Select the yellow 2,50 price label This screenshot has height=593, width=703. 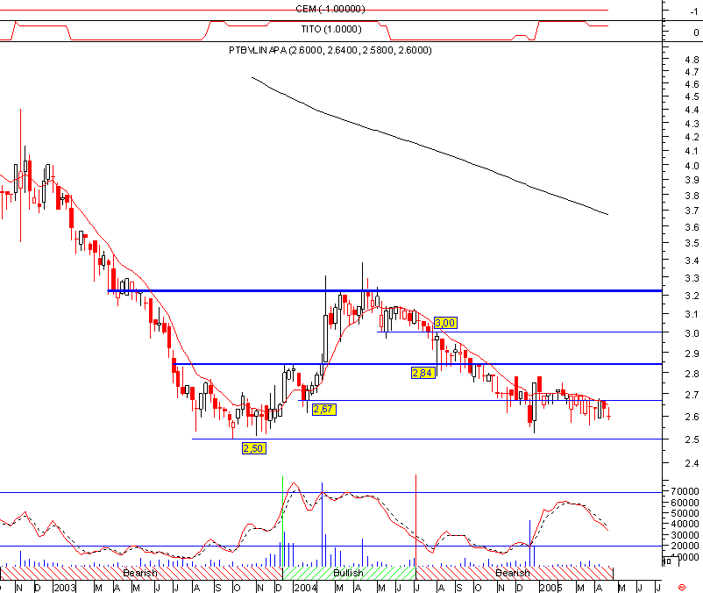pos(253,448)
